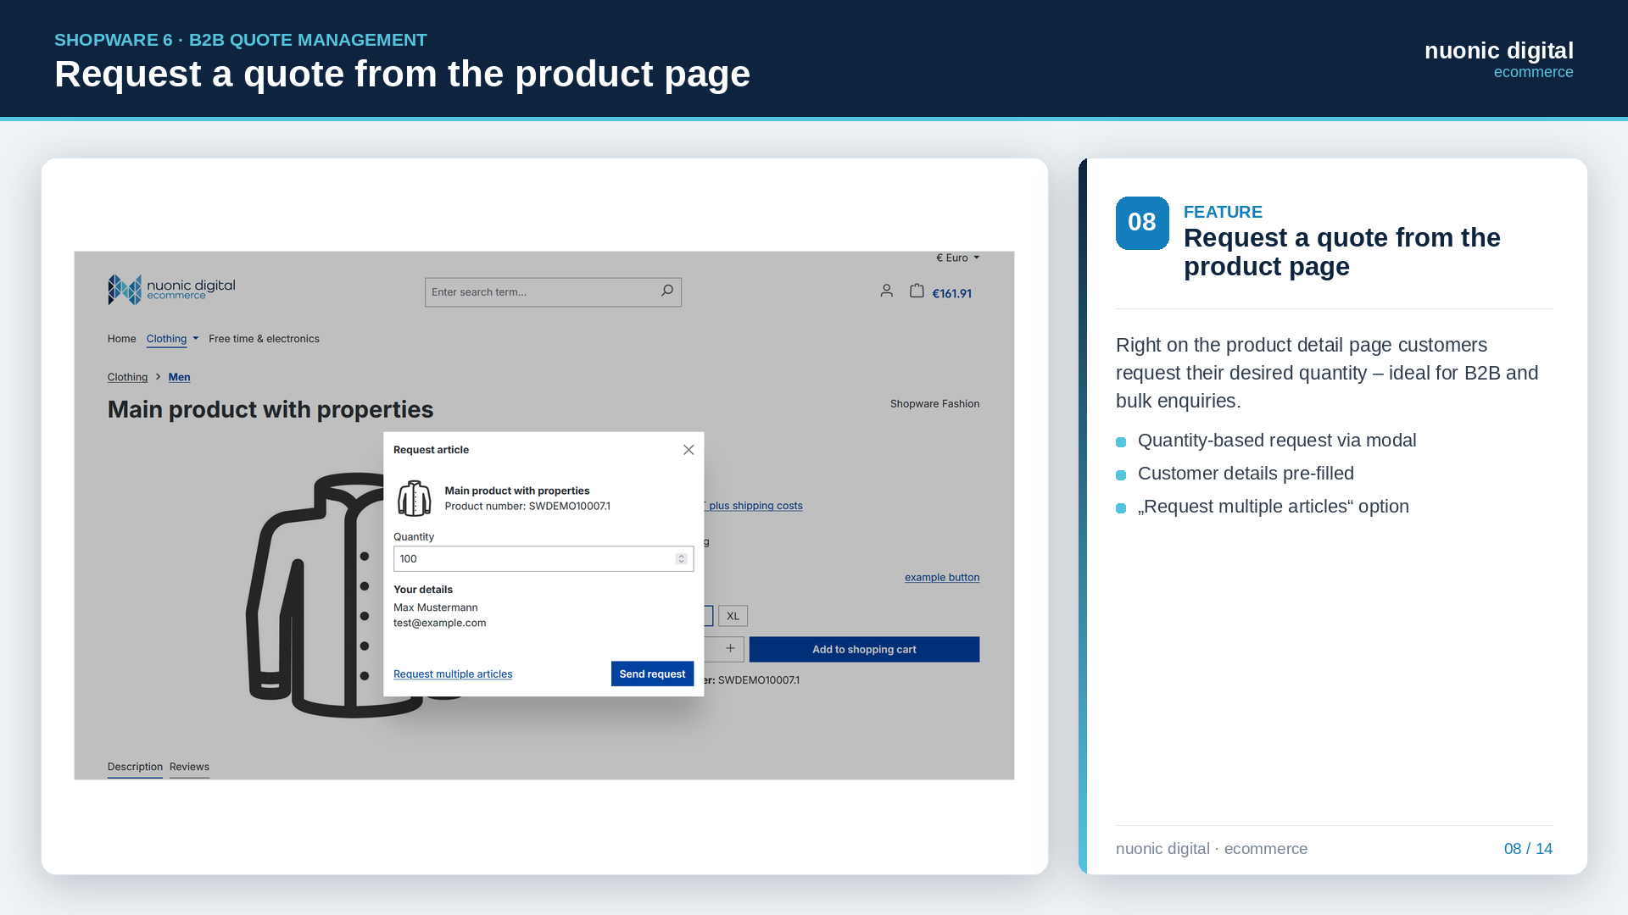This screenshot has width=1628, height=915.
Task: Click the Men breadcrumb link
Action: click(179, 377)
